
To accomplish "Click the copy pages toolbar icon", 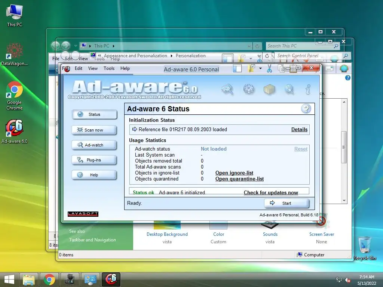I will click(281, 69).
